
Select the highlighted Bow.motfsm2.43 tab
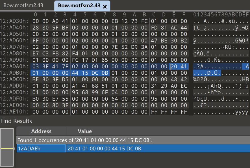pyautogui.click(x=79, y=6)
